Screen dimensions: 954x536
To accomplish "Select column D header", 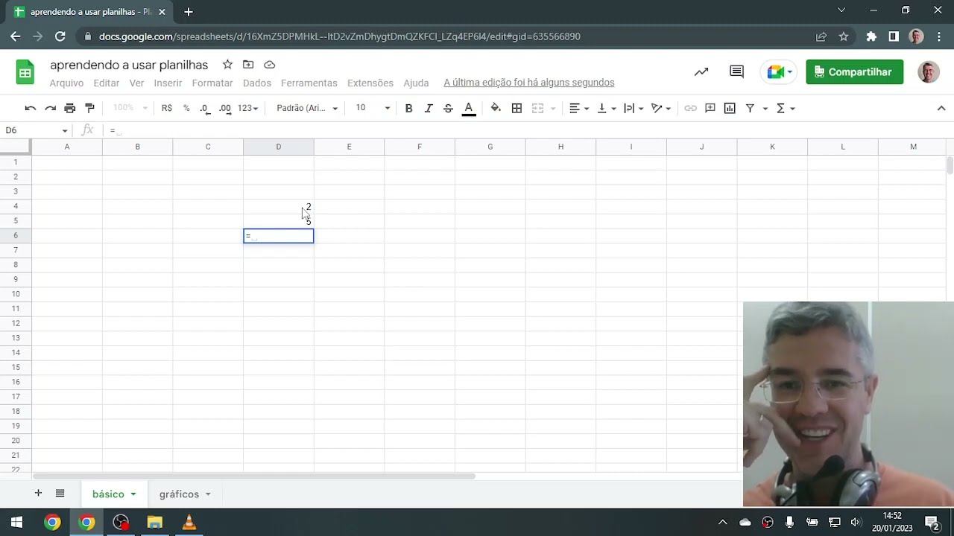I will (279, 147).
